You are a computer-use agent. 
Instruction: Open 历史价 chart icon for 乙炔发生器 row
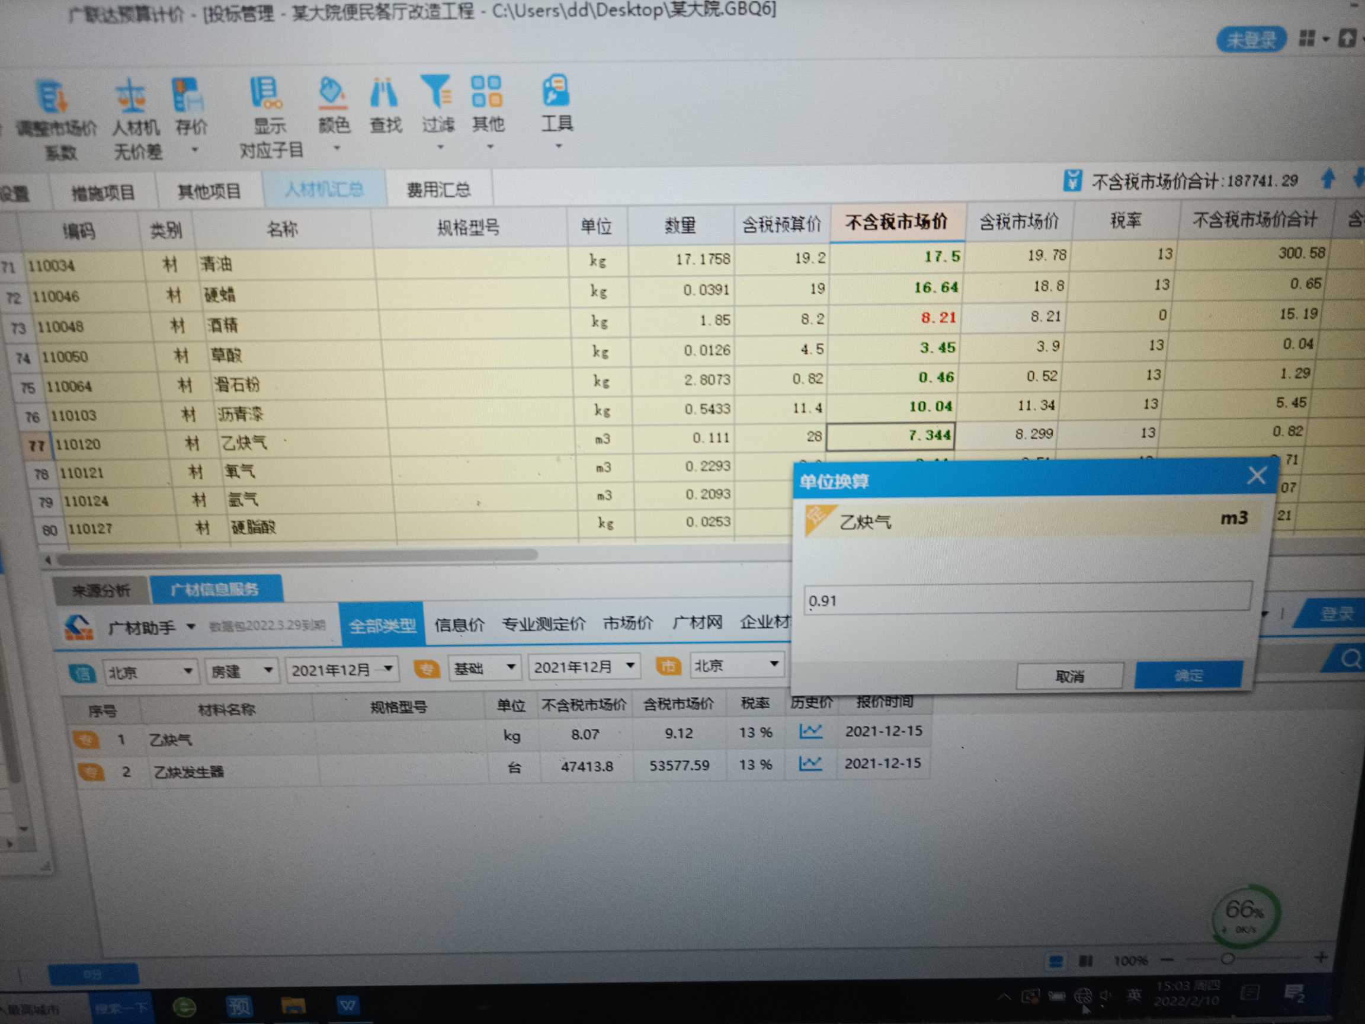point(810,764)
